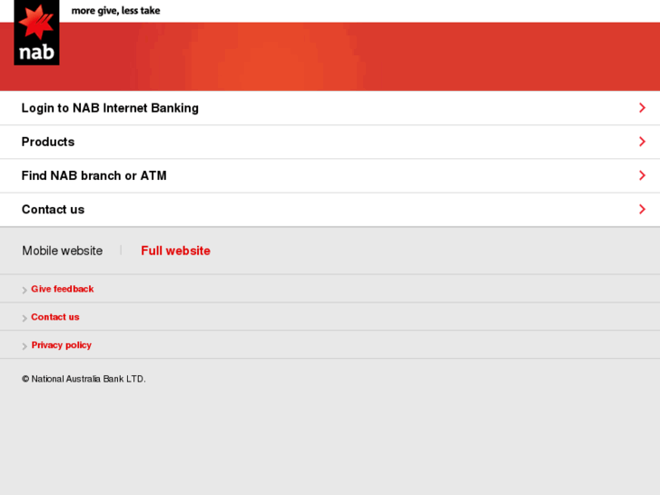View the Privacy policy link
The width and height of the screenshot is (660, 495).
62,345
